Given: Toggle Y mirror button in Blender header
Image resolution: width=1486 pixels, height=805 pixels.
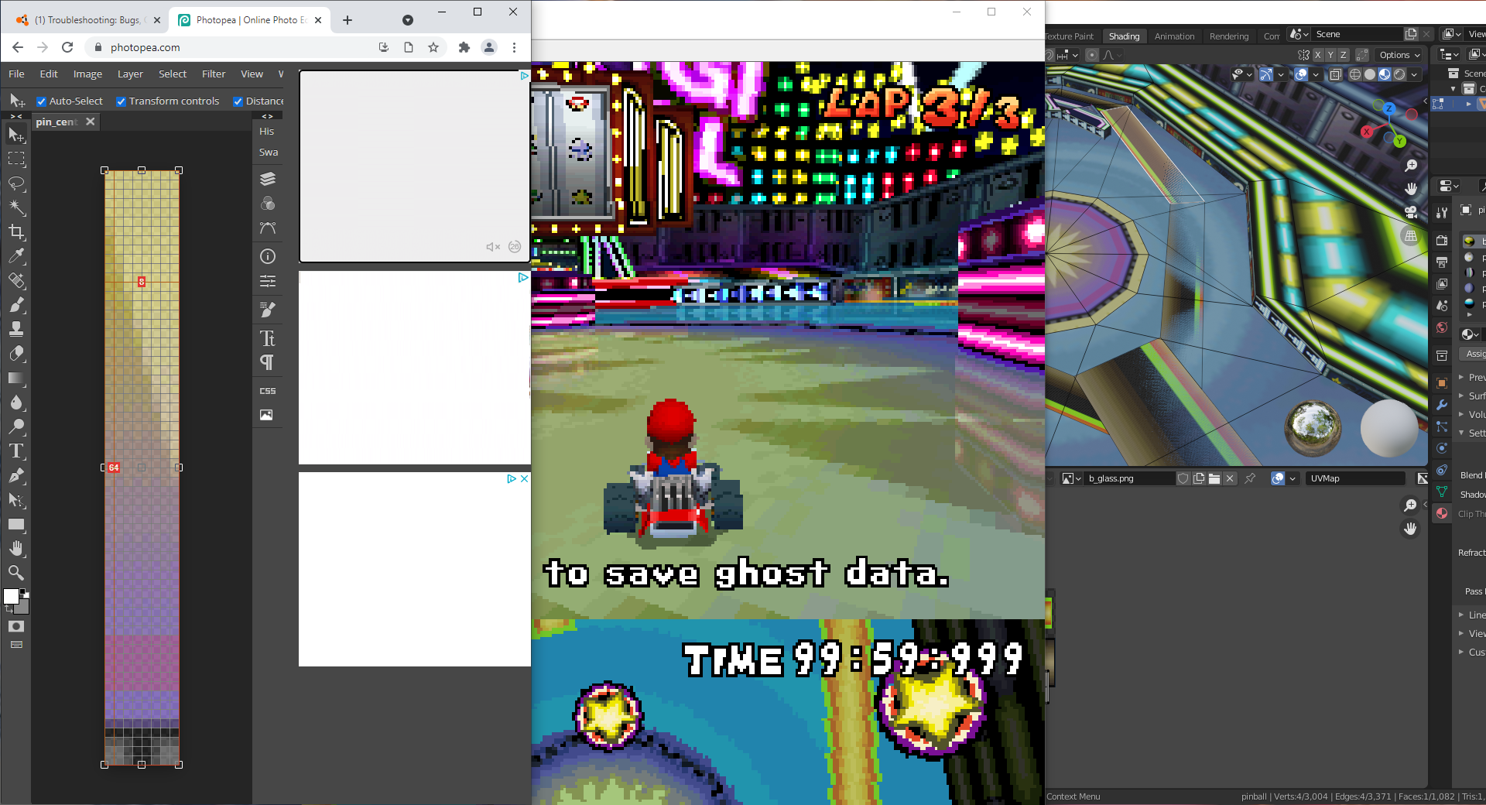Looking at the screenshot, I should click(1330, 55).
